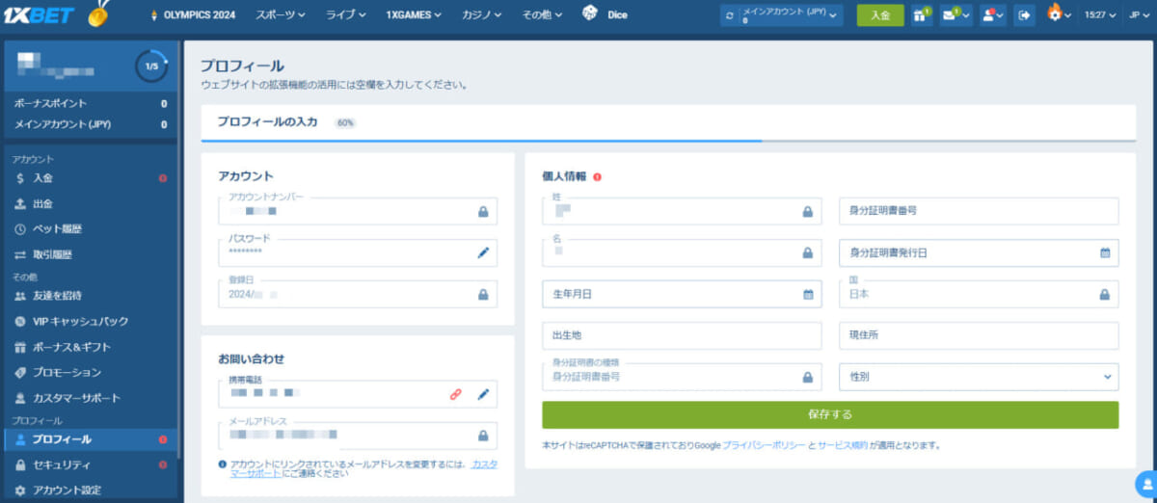Viewport: 1157px width, 503px height.
Task: Click the ボーナスポイント balance row
Action: (x=91, y=103)
